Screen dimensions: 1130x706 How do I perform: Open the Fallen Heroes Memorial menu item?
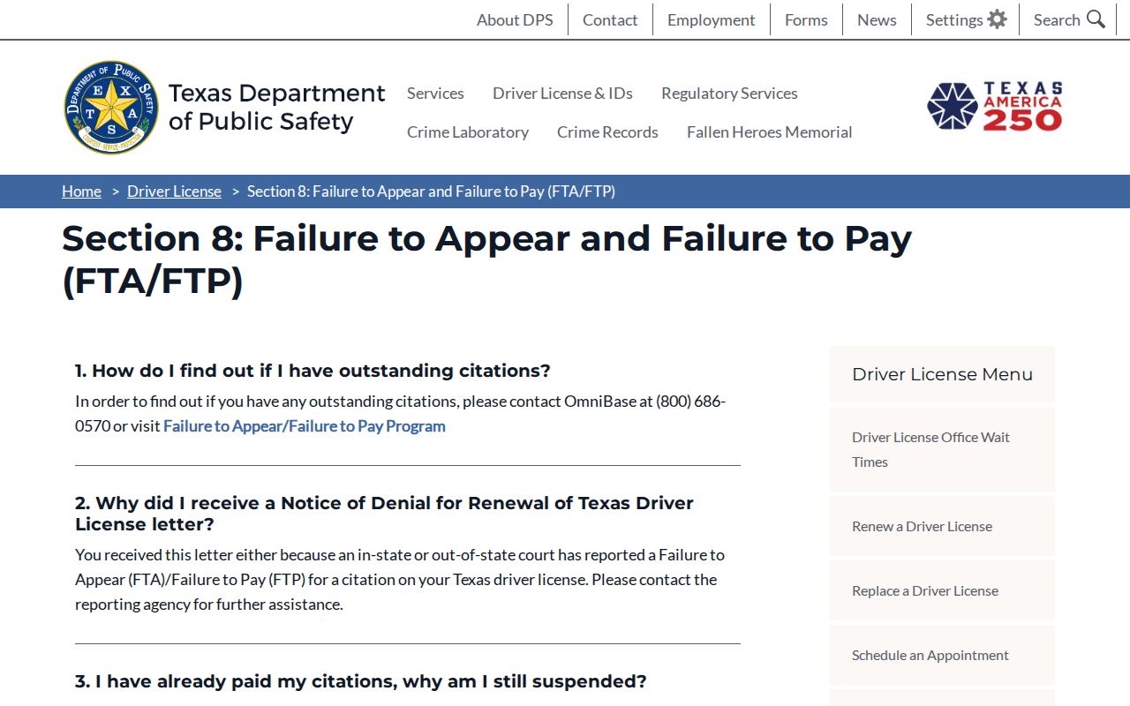tap(770, 131)
